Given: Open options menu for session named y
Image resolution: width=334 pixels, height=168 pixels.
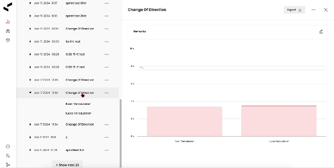Looking at the screenshot, I should [107, 137].
